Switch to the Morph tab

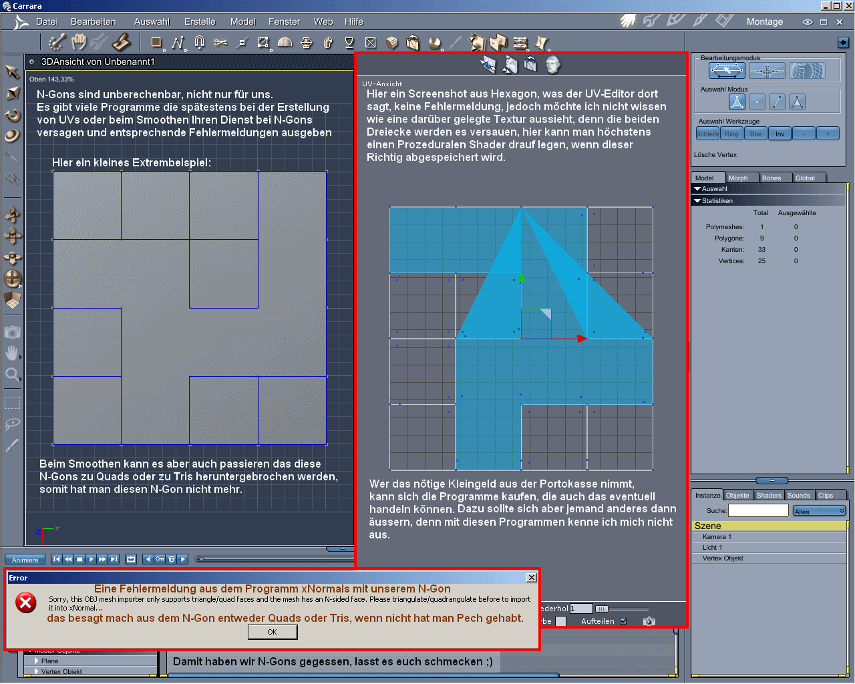[x=738, y=178]
